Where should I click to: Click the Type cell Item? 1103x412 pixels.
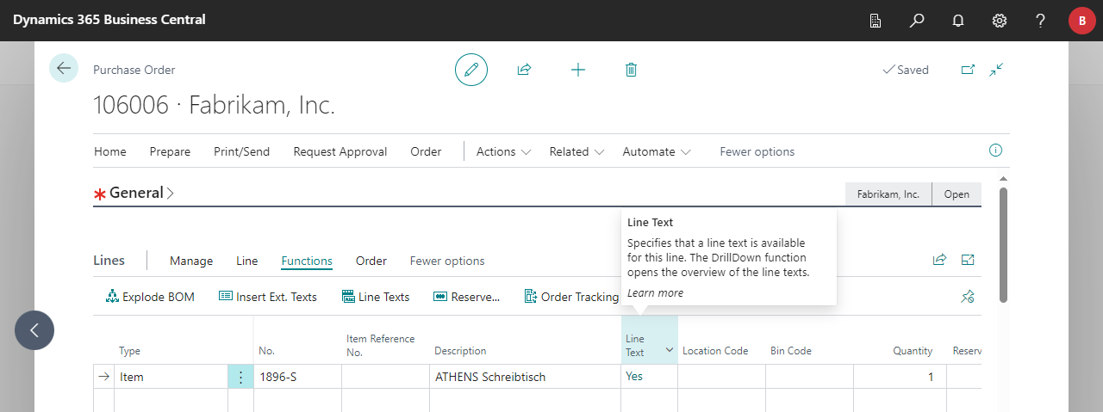[x=171, y=377]
